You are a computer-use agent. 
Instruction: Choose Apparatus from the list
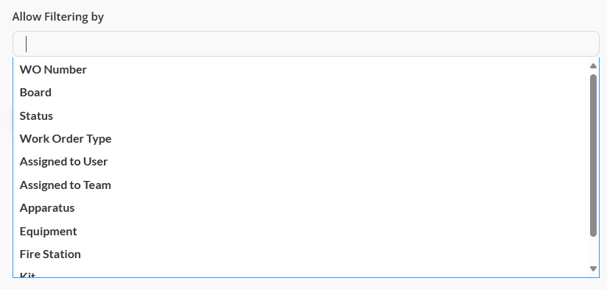coord(301,208)
